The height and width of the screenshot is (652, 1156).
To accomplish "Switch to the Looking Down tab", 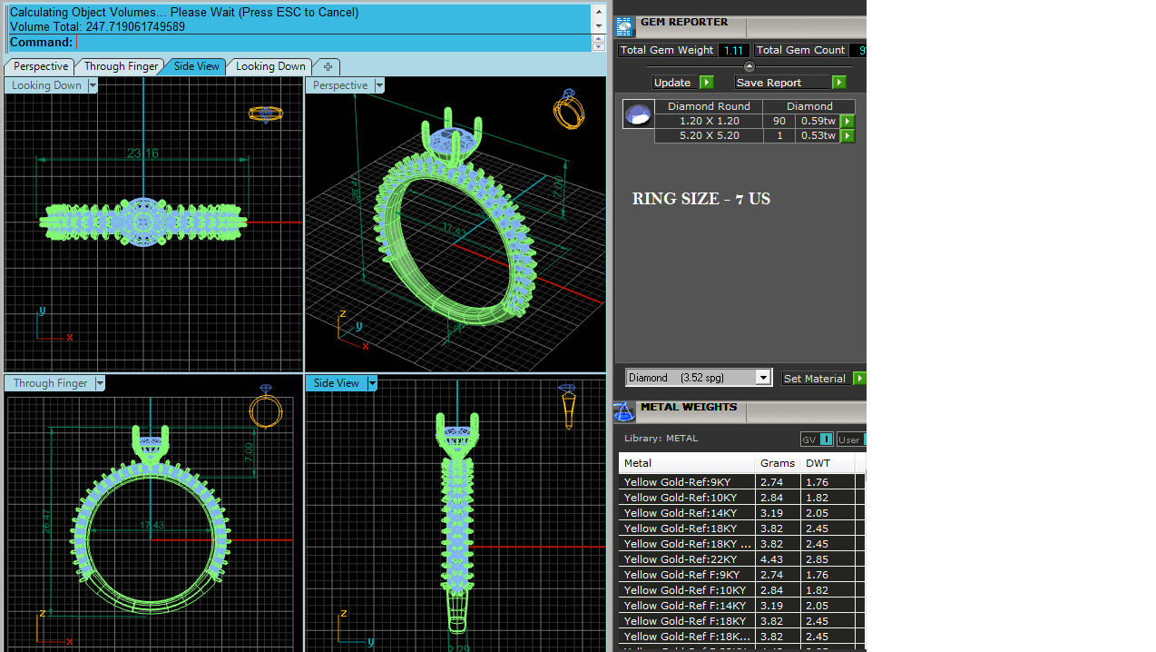I will (270, 66).
